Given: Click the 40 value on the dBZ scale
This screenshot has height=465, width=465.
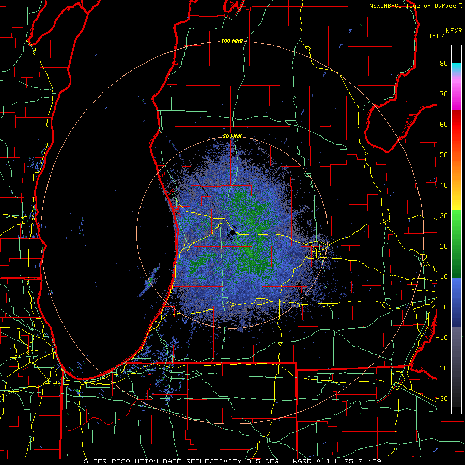Looking at the screenshot, I should [x=444, y=185].
